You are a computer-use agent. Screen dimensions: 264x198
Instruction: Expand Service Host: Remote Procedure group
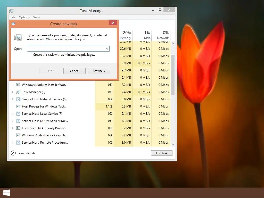click(12, 142)
